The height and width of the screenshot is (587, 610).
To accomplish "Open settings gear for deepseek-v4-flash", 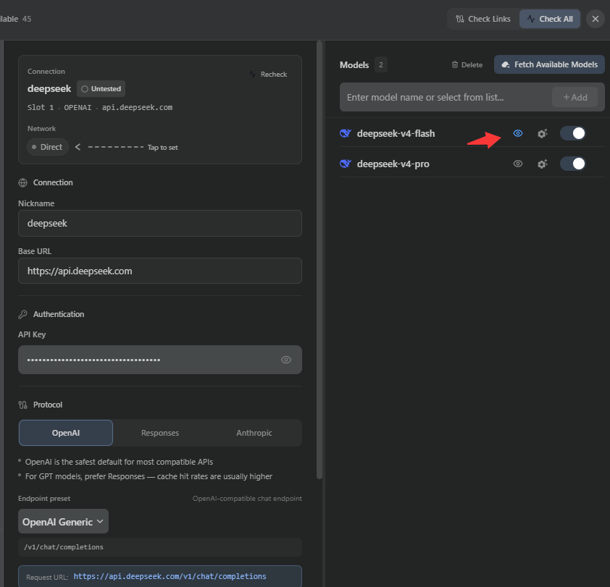I will click(x=543, y=133).
